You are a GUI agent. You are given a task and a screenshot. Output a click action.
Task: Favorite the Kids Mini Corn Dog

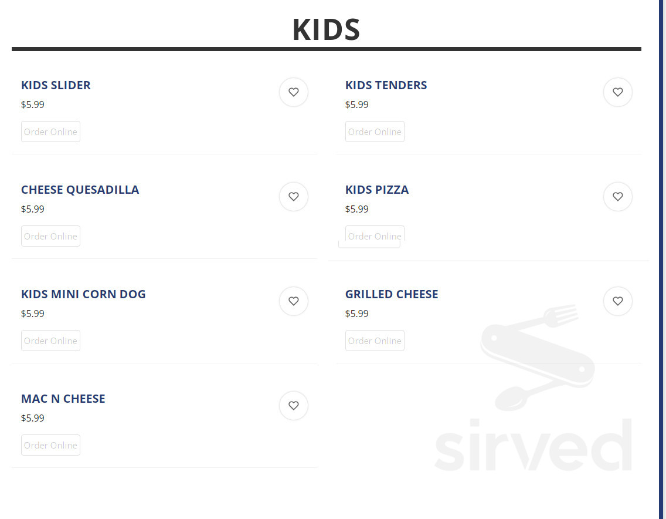point(294,301)
